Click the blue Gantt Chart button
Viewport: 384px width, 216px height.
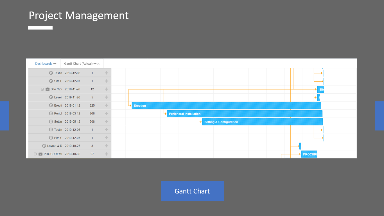[192, 191]
